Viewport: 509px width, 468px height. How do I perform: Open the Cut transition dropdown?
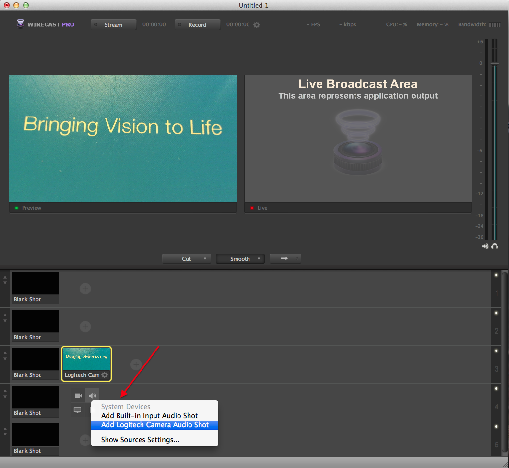coord(186,258)
